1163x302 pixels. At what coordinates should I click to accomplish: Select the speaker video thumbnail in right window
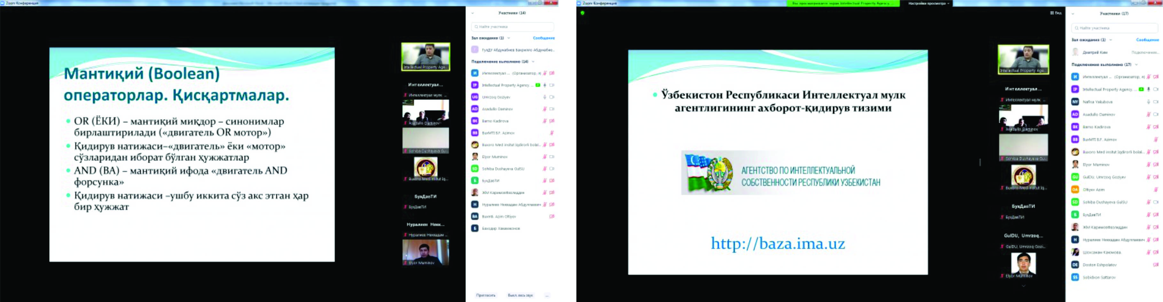tap(1023, 59)
